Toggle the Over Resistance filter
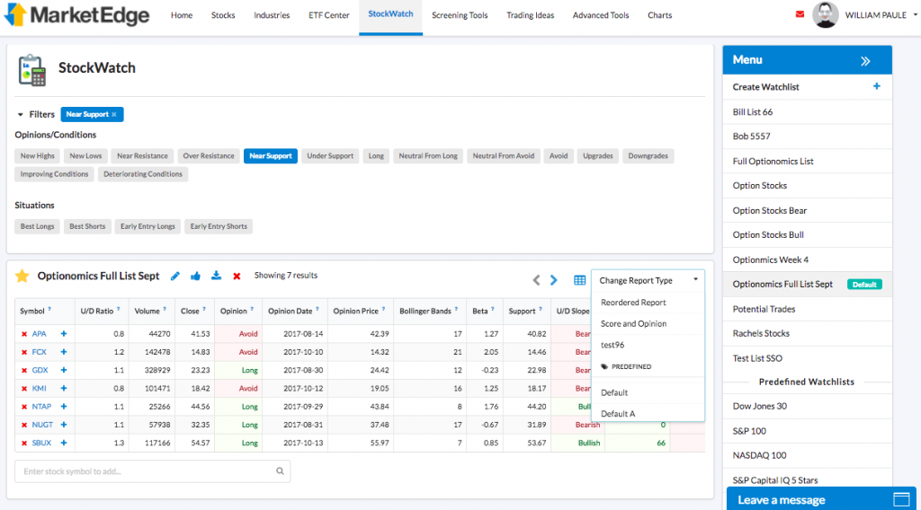This screenshot has height=510, width=921. coord(209,156)
